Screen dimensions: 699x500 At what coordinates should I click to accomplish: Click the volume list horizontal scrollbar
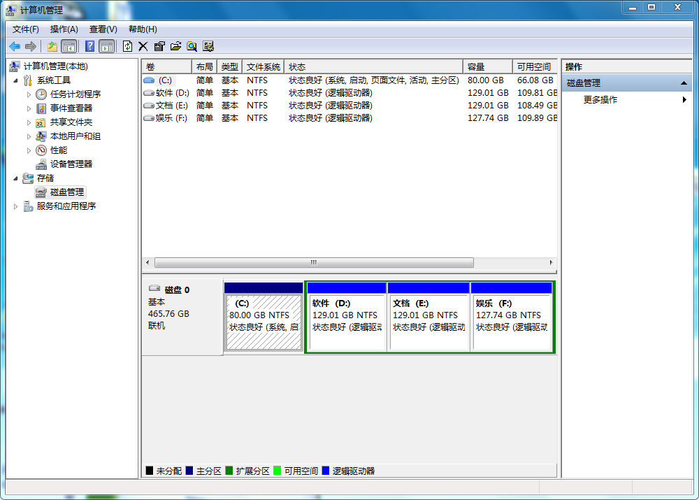pos(313,263)
